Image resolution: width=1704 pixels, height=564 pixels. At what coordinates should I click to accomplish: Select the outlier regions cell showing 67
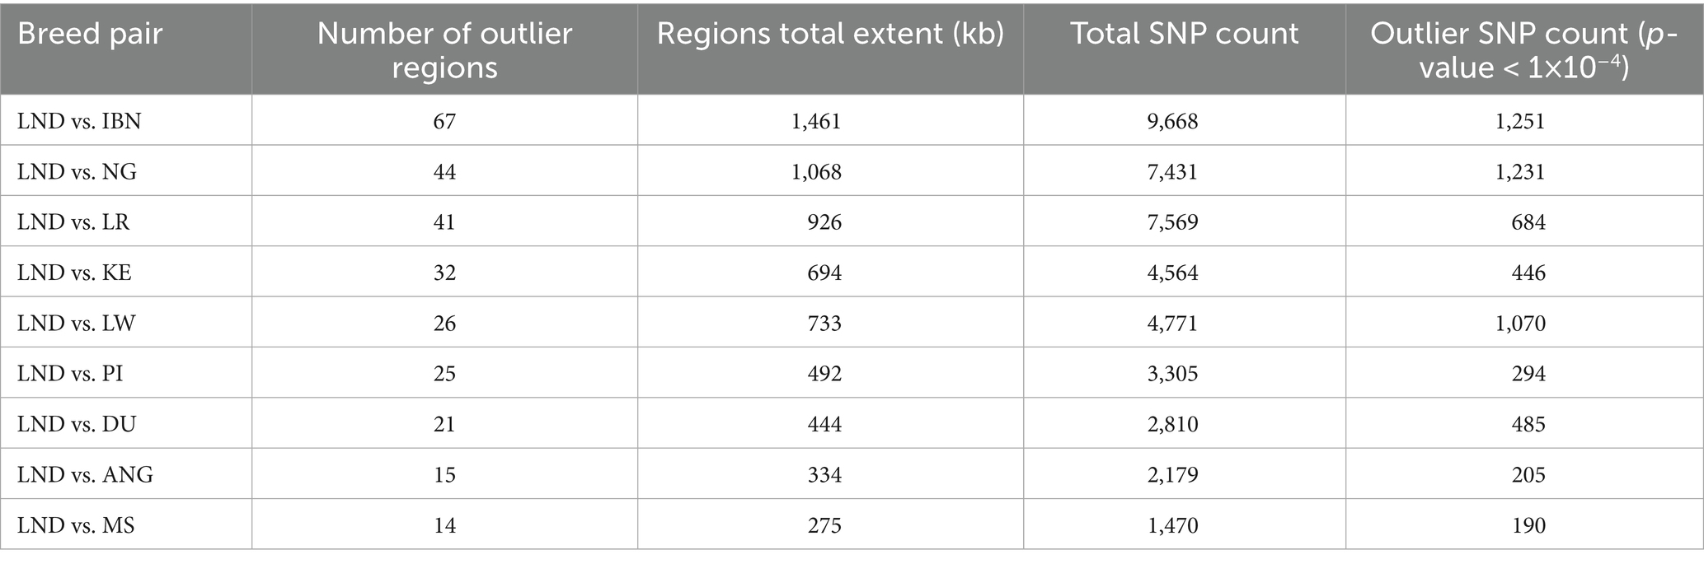coord(444,122)
